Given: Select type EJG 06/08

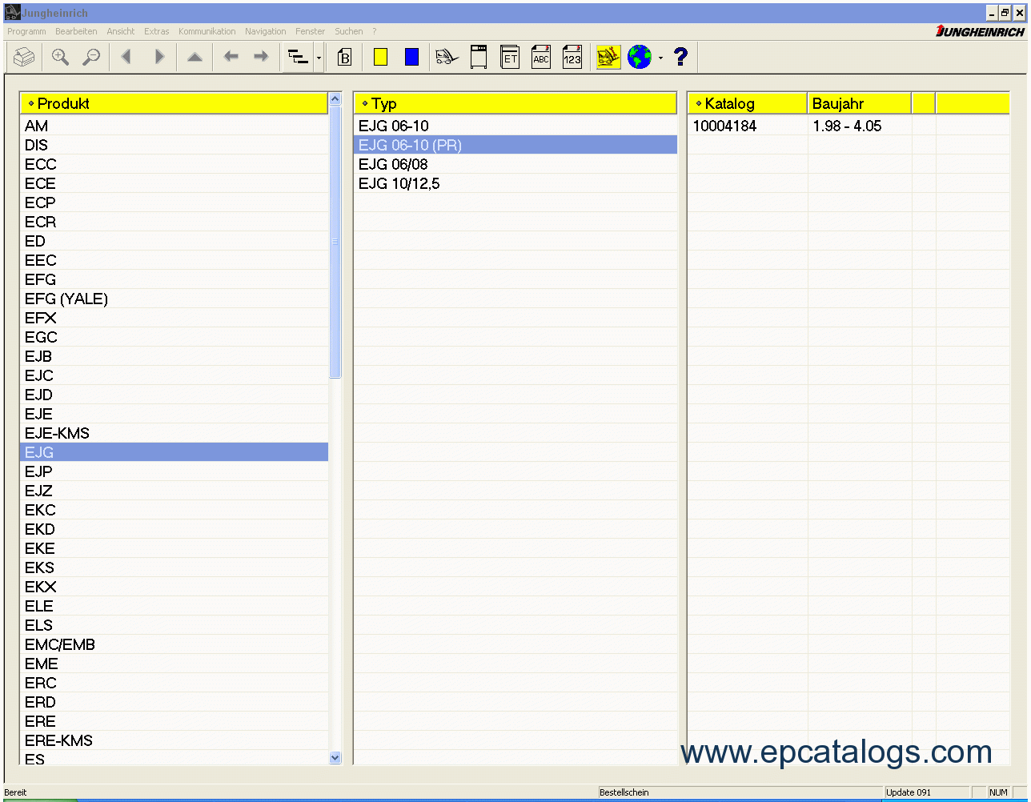Looking at the screenshot, I should coord(515,164).
